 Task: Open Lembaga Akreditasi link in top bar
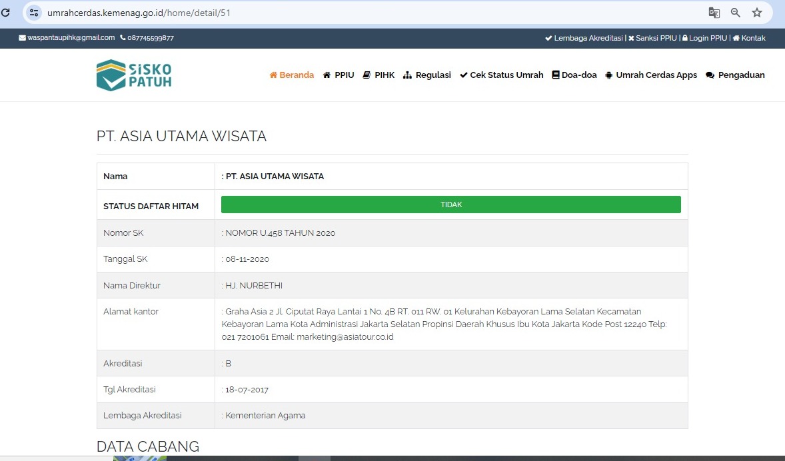(x=584, y=38)
